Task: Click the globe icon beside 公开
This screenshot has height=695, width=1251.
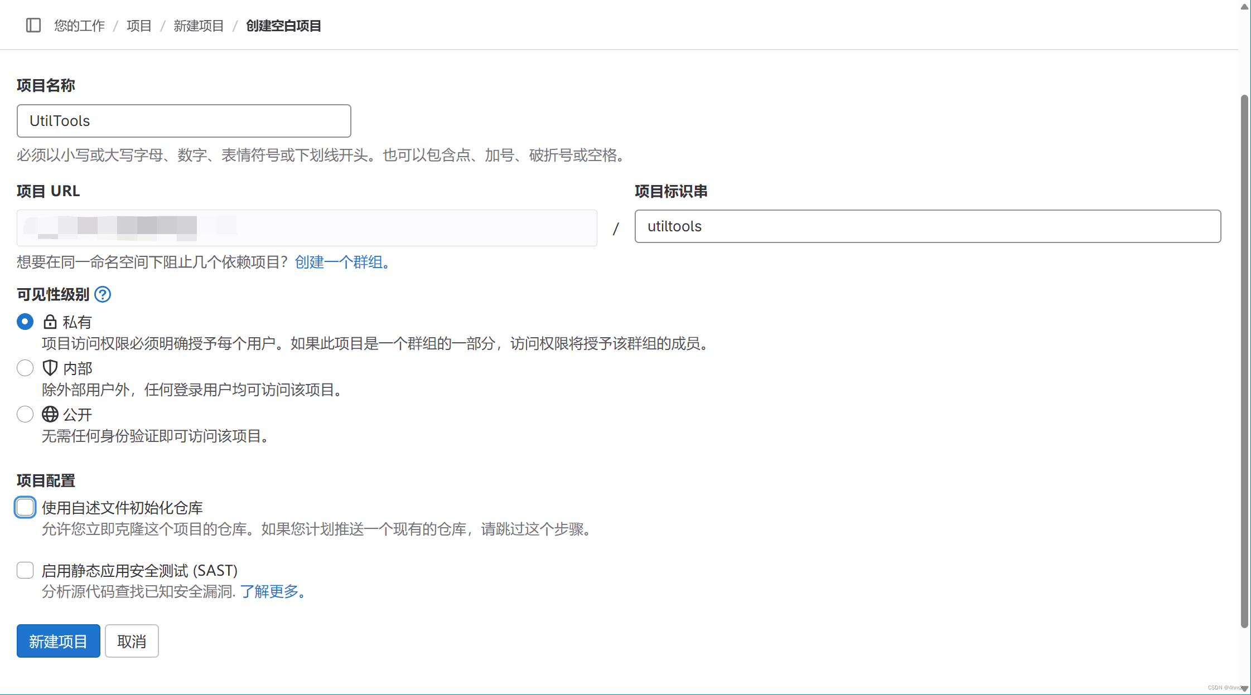Action: pyautogui.click(x=50, y=414)
